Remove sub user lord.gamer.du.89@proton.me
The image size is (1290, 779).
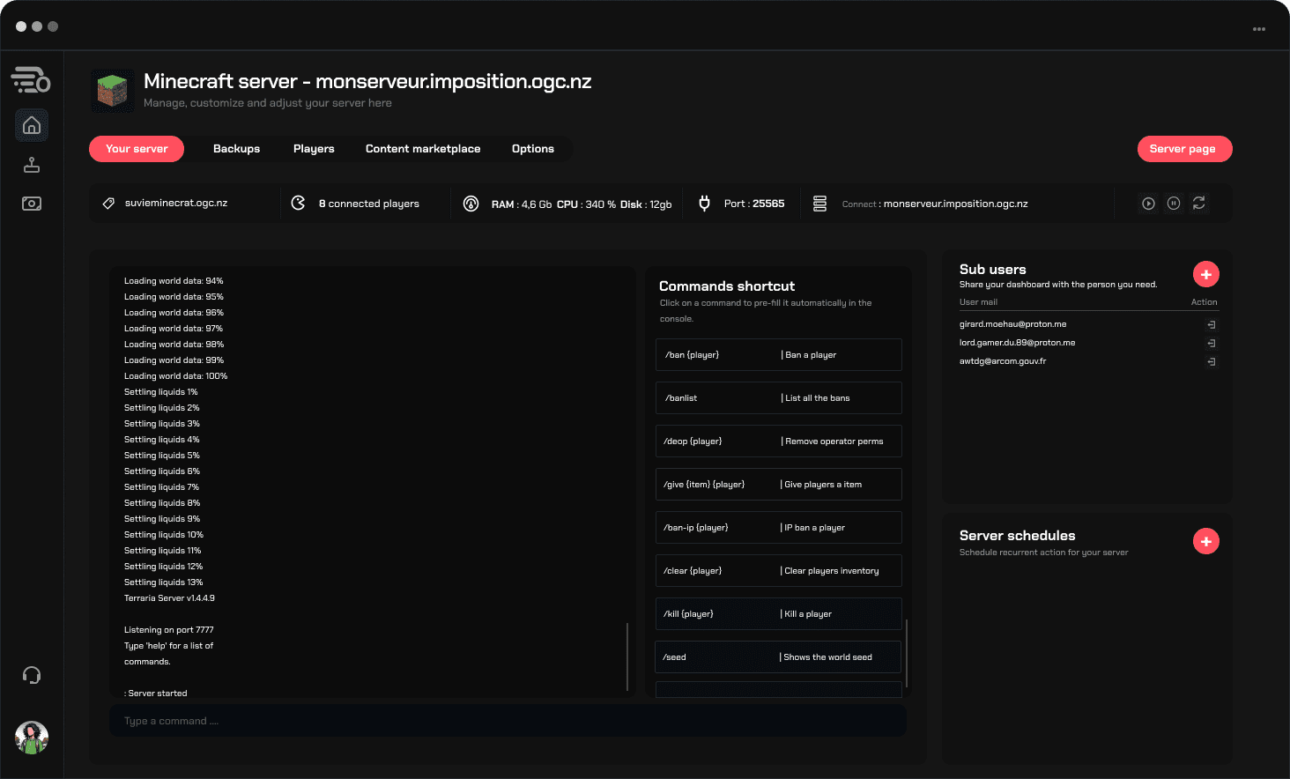coord(1212,343)
